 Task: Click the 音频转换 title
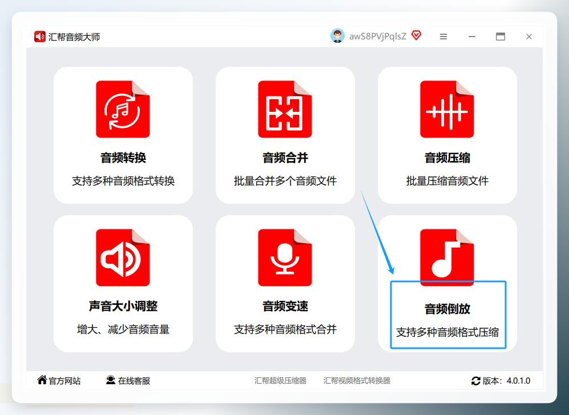pyautogui.click(x=123, y=158)
